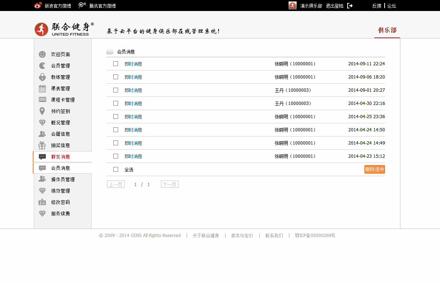Enable the 全选 select-all checkbox
Viewport: 440px width, 284px height.
pyautogui.click(x=116, y=170)
